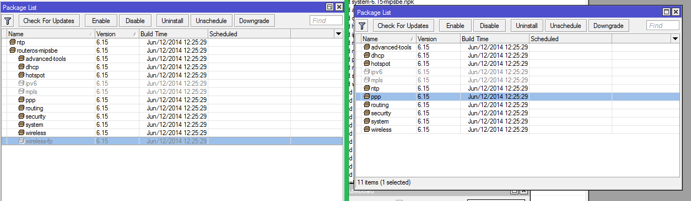Click dhcp package icon in right window
Image resolution: width=691 pixels, height=201 pixels.
click(367, 55)
